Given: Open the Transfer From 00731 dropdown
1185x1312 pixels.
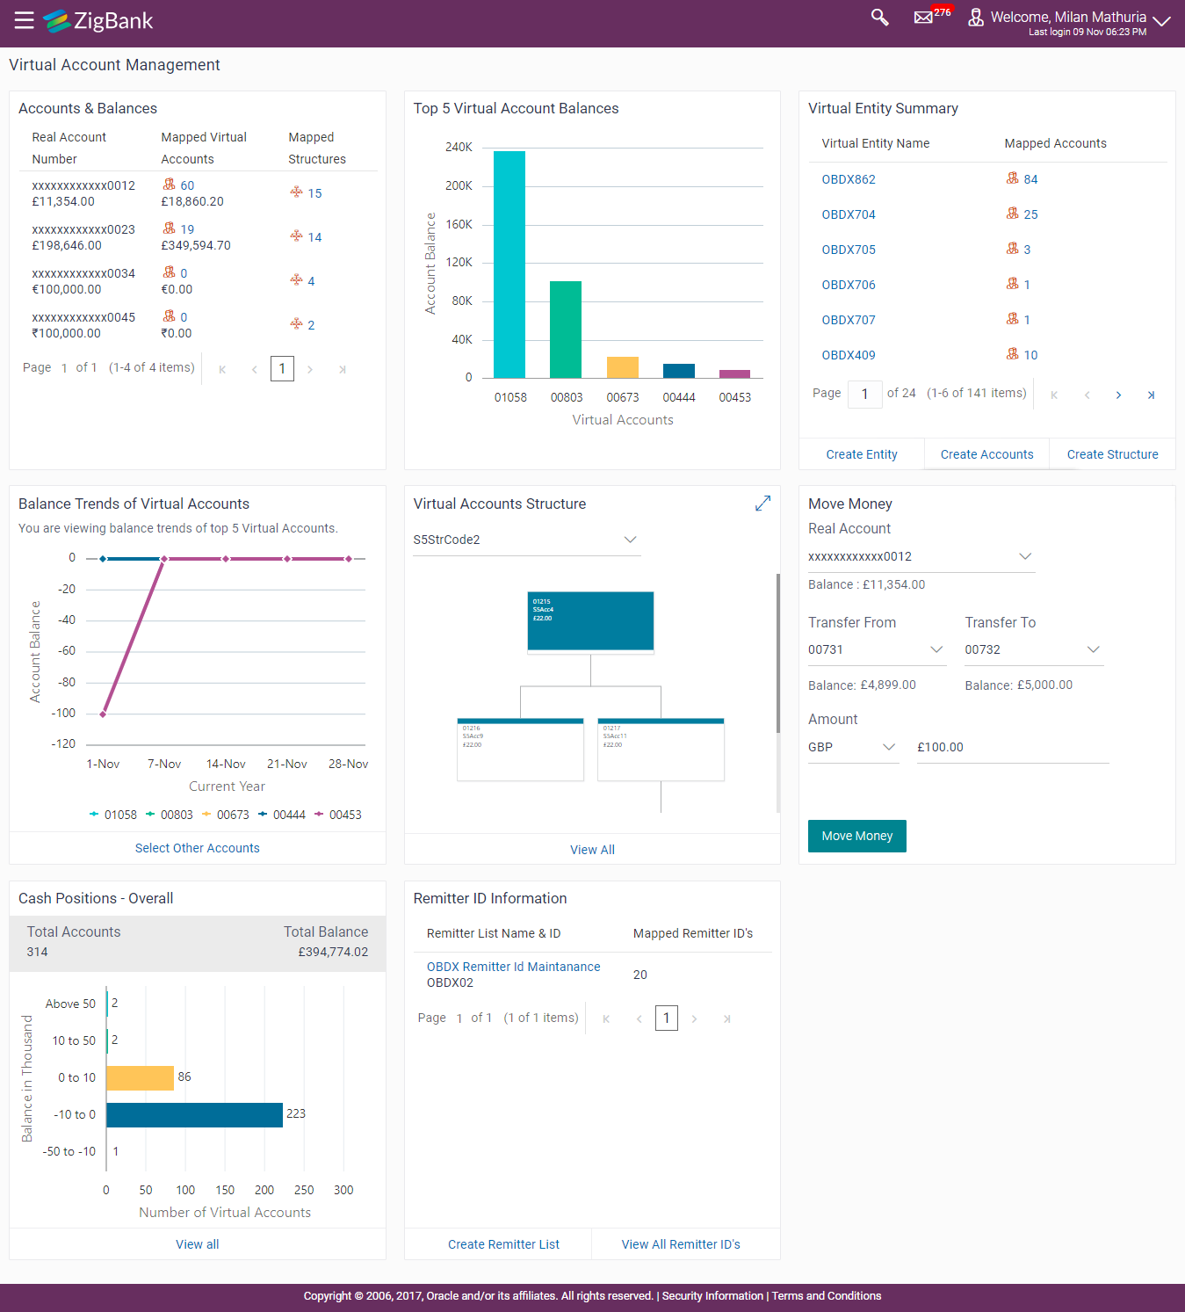Looking at the screenshot, I should pos(877,649).
